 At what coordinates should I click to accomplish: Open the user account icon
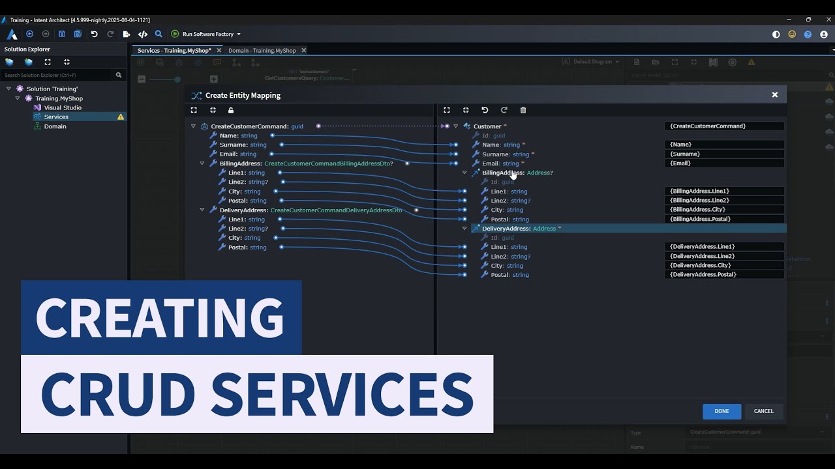click(x=824, y=35)
